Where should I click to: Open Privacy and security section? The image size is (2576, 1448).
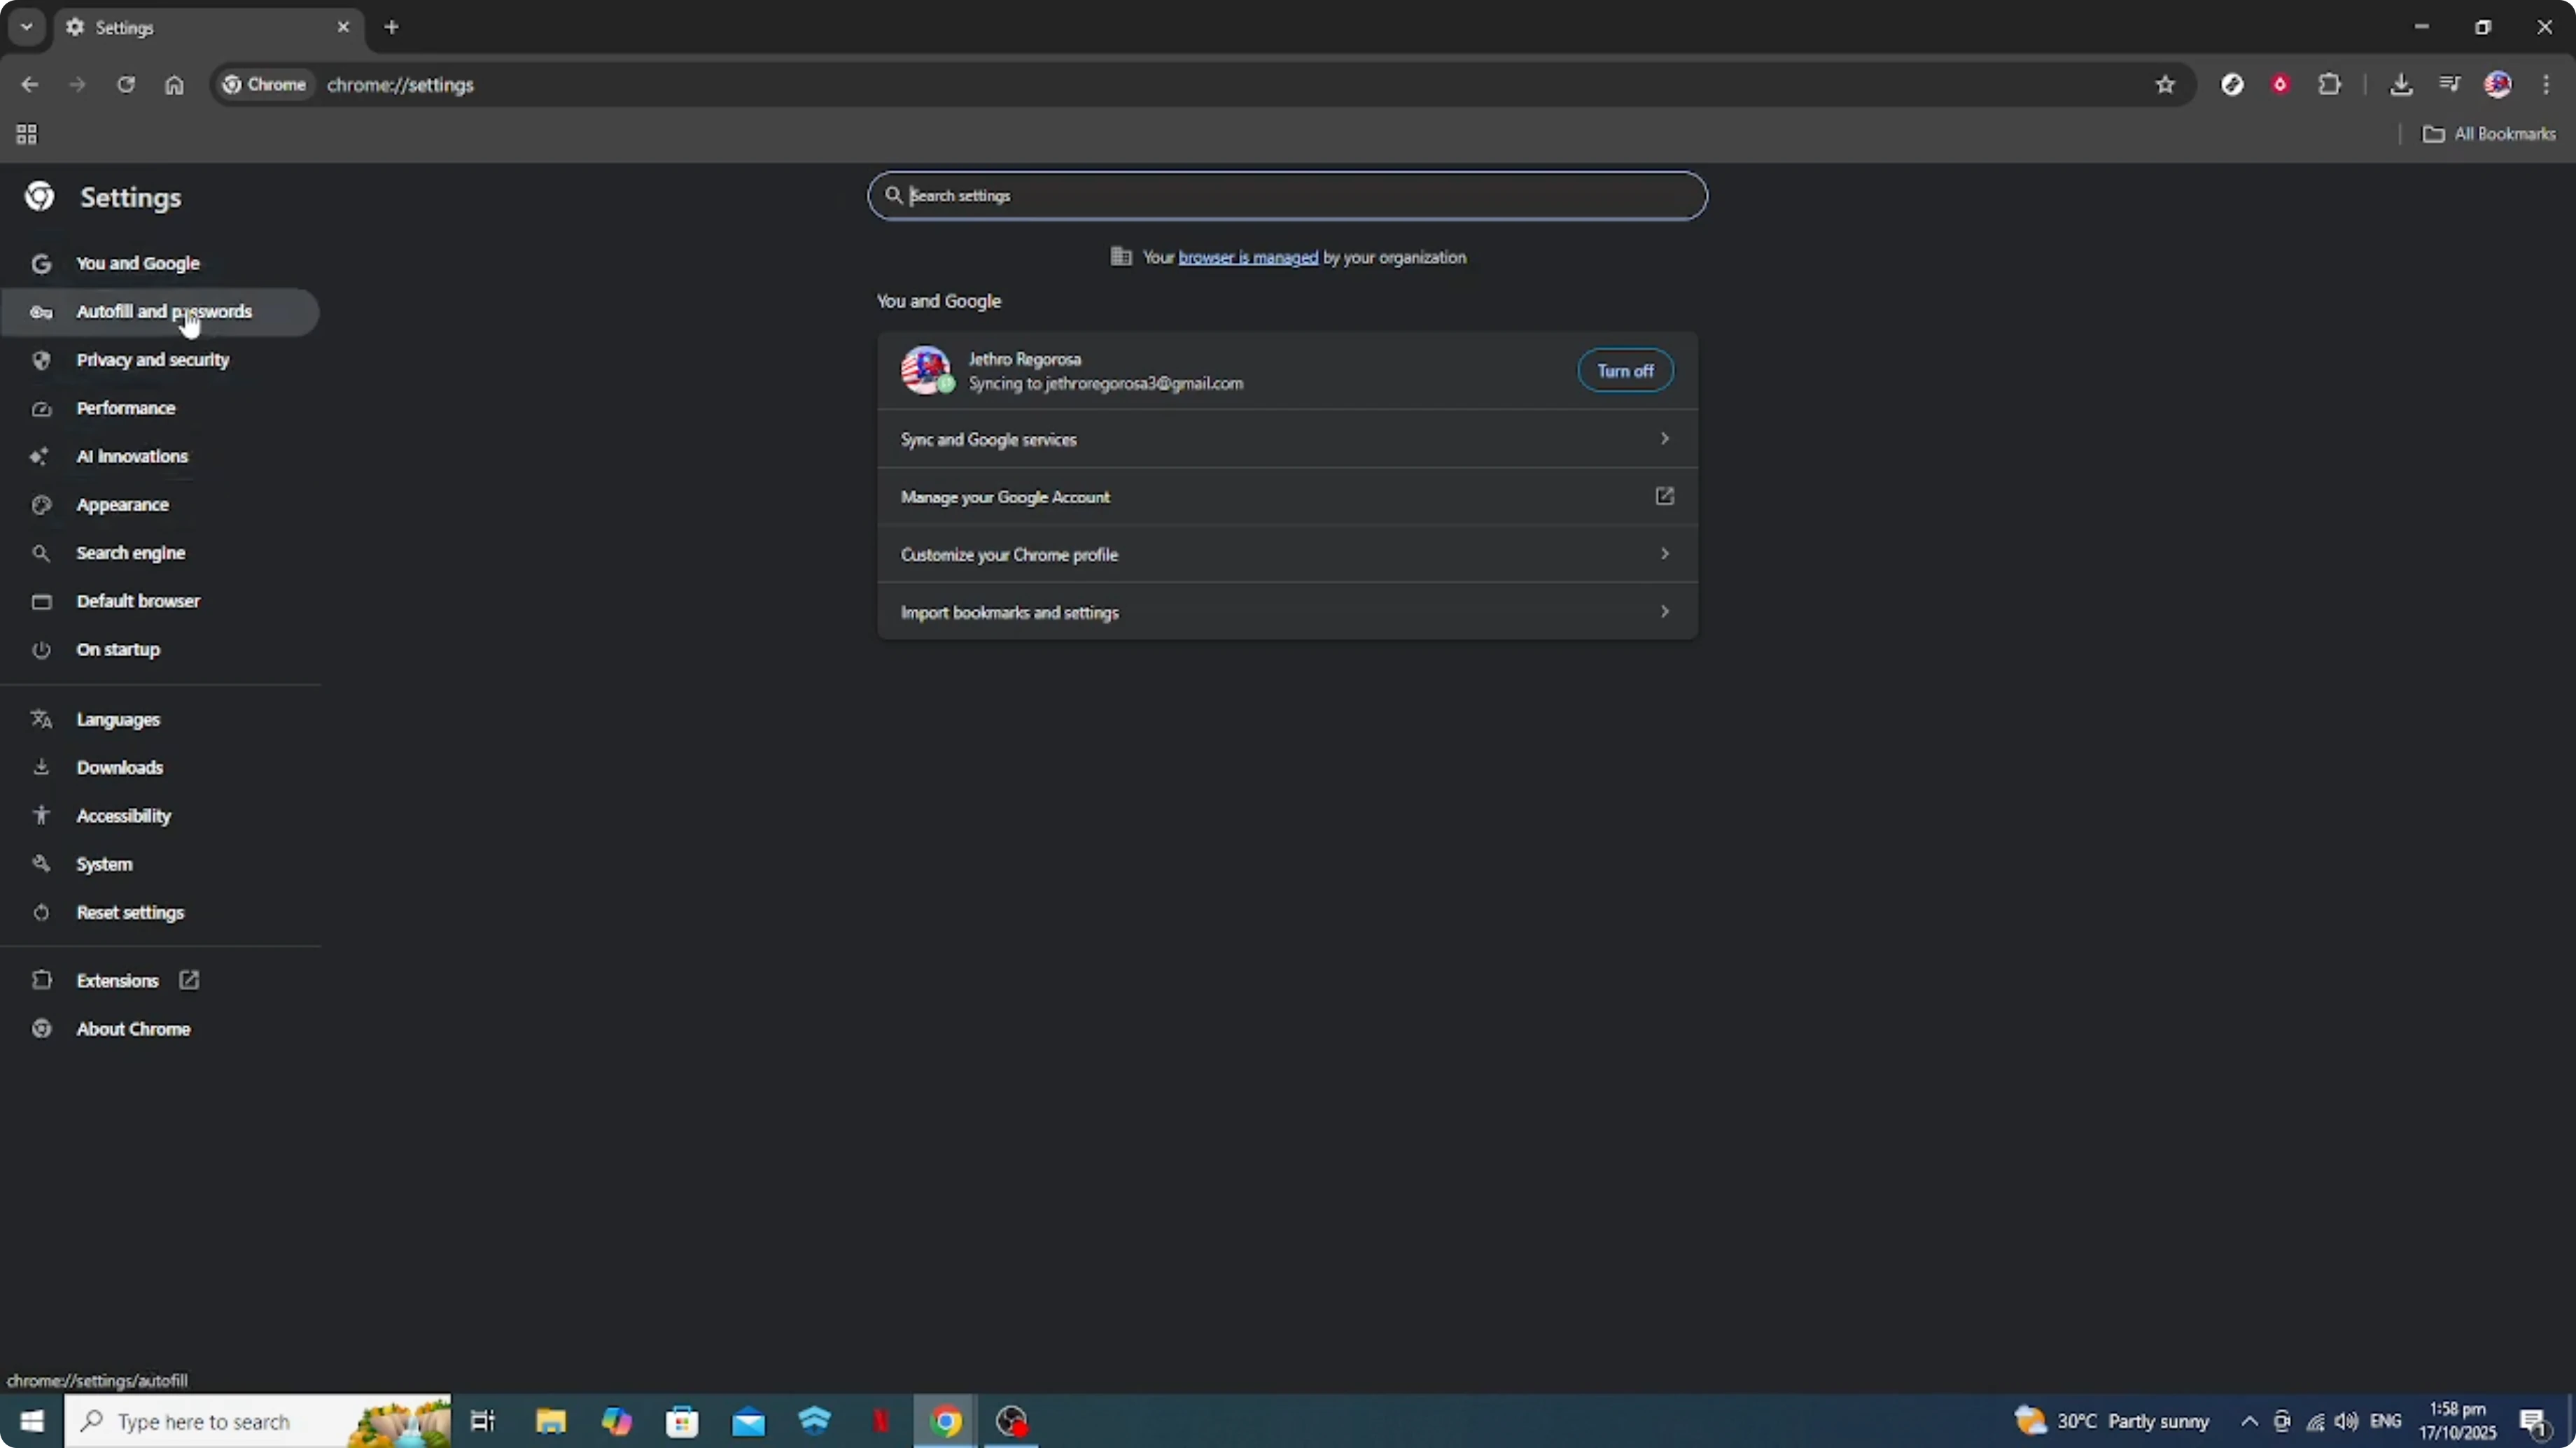click(x=160, y=360)
